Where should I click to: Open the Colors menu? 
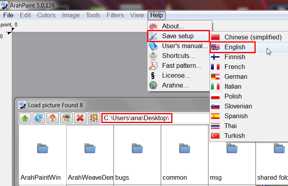[x=46, y=15]
